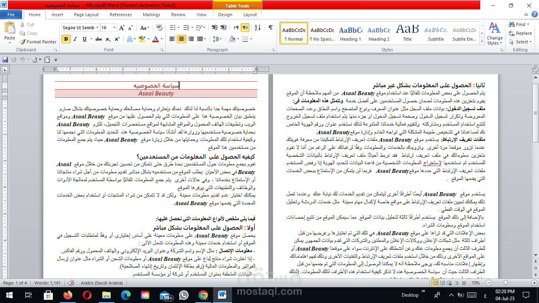Toggle Underline formatting
This screenshot has height=303, width=539.
pos(84,39)
